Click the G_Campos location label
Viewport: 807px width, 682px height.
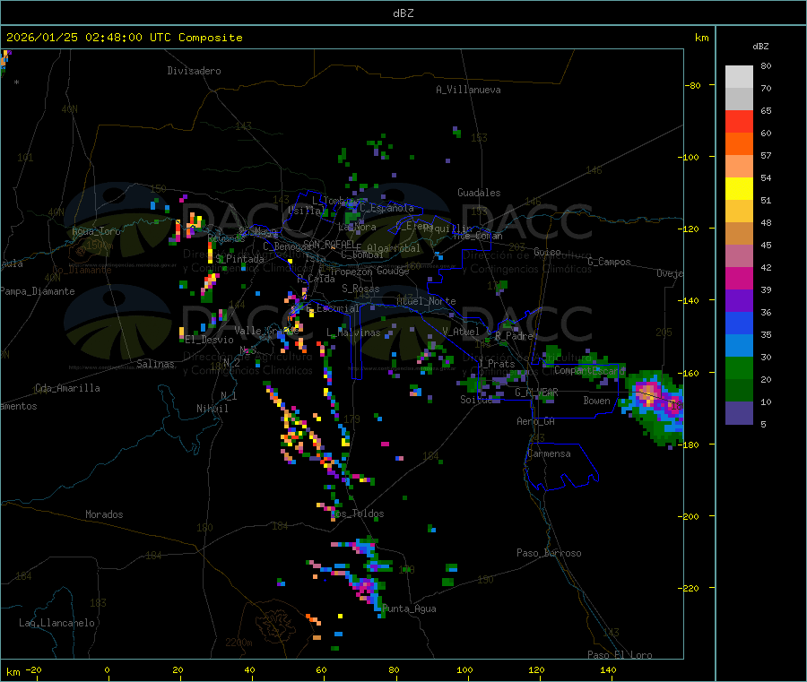click(609, 262)
